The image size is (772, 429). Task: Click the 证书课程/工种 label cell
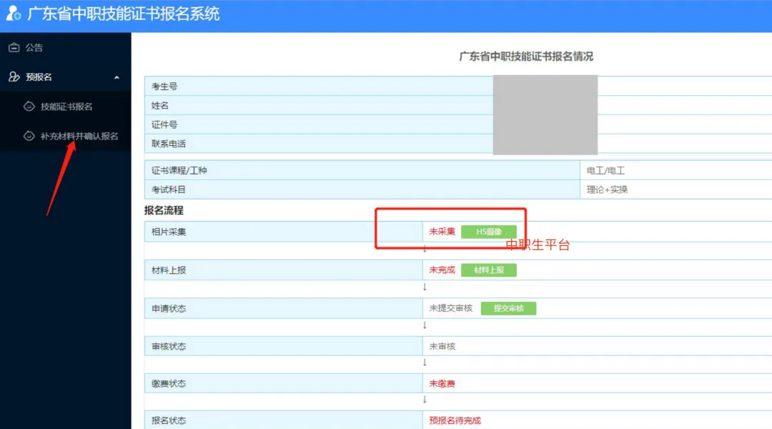coord(362,170)
